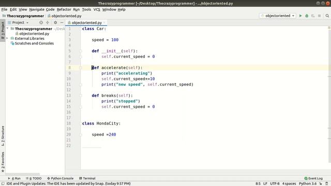The width and height of the screenshot is (331, 186).
Task: Open the Help menu
Action: pos(122,9)
